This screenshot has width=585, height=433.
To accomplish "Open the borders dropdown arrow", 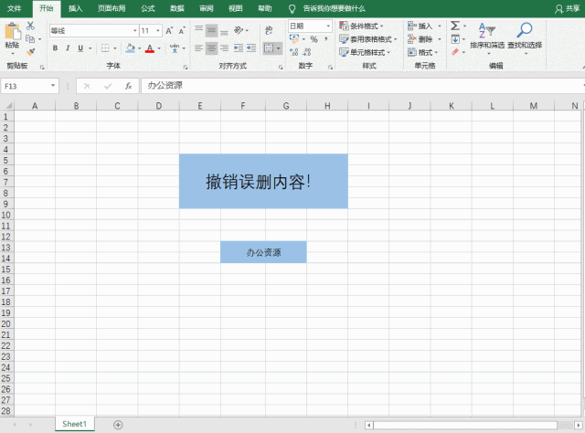I will pos(114,48).
